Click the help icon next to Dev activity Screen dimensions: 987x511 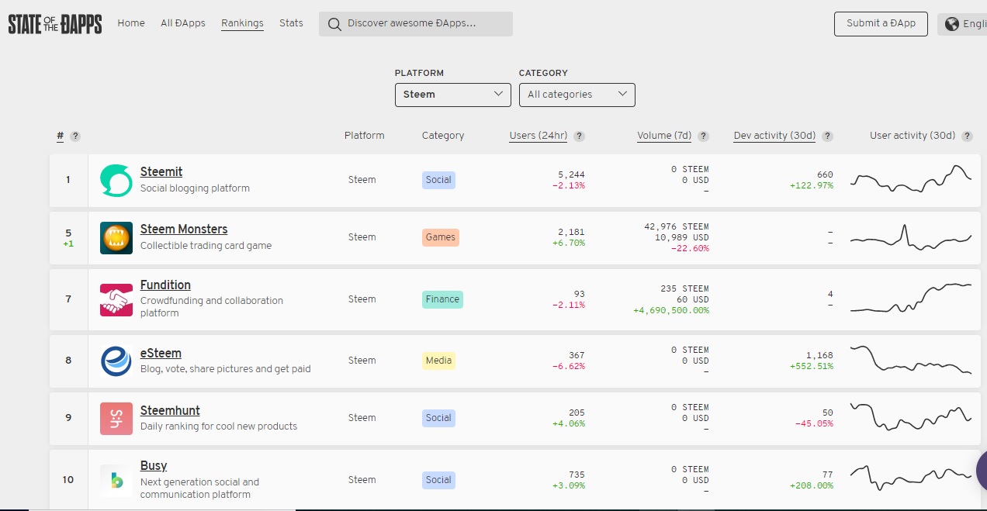pos(827,136)
